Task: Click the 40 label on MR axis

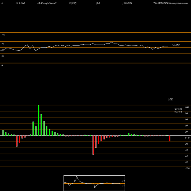Action: tap(186, 126)
